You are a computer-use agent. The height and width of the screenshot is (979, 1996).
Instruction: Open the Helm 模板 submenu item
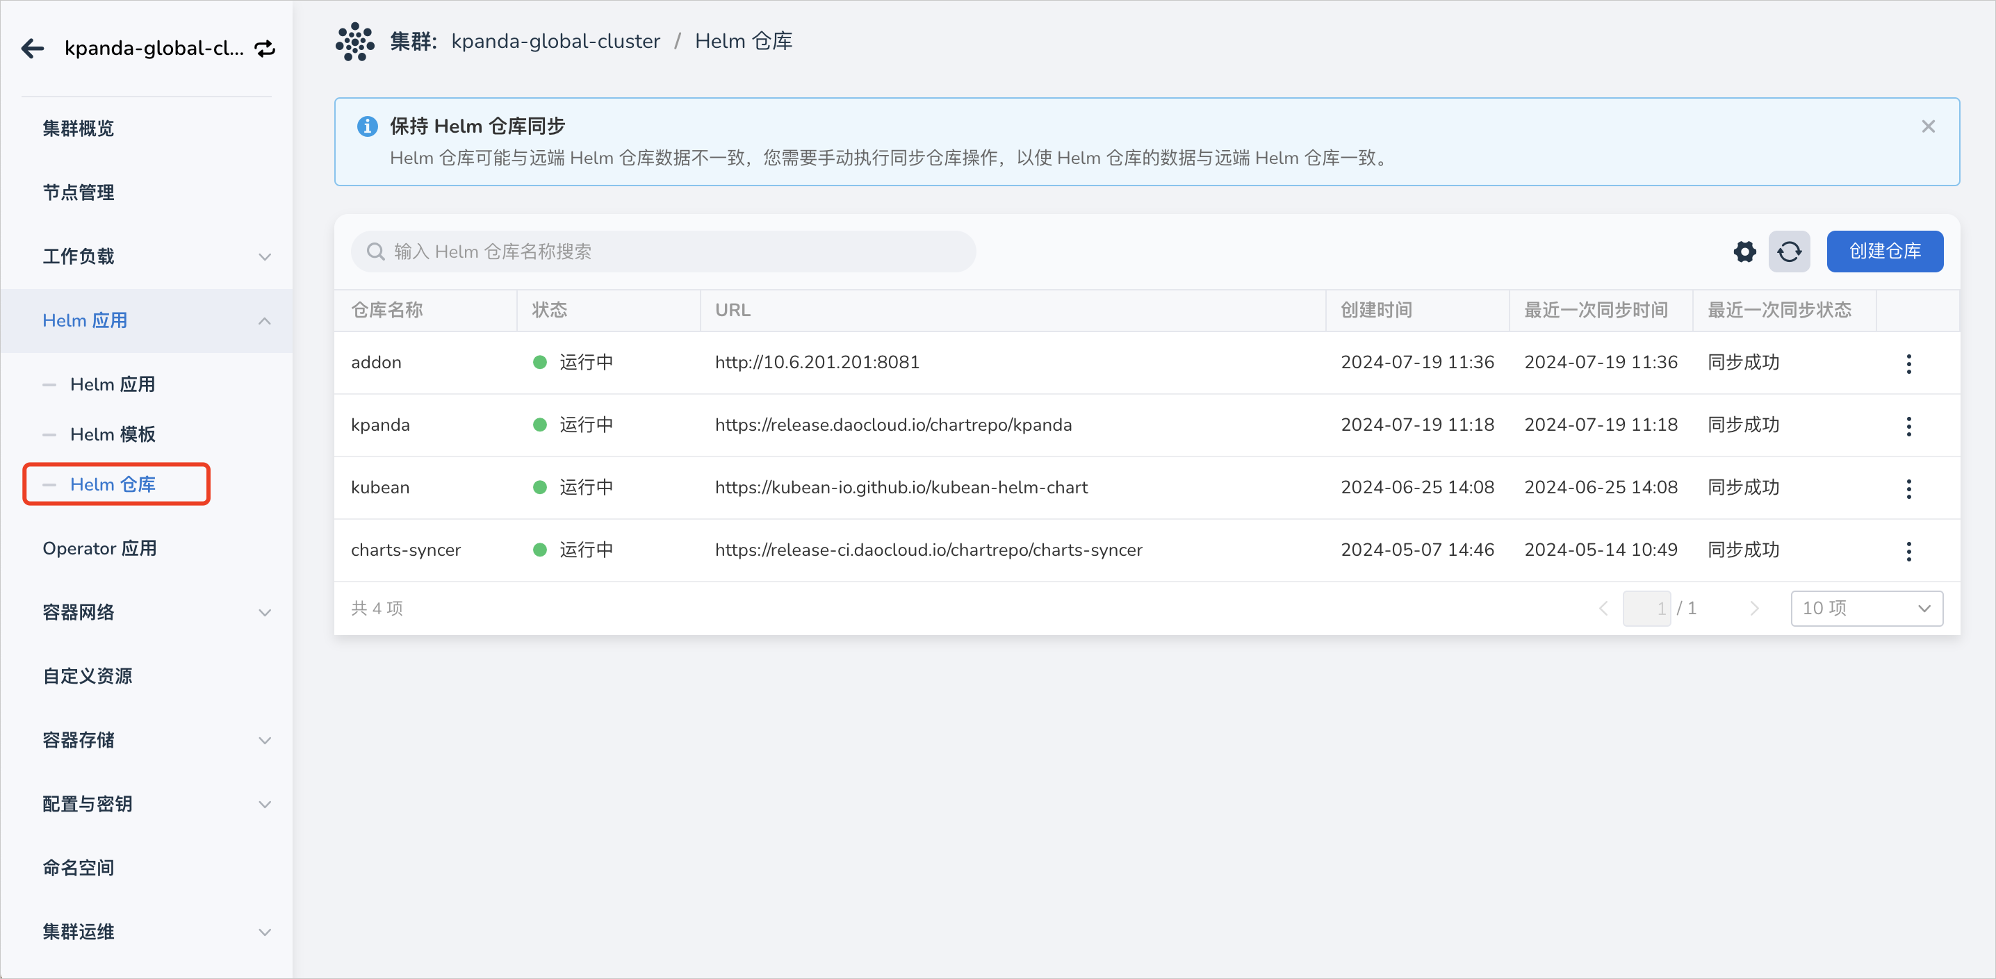113,434
